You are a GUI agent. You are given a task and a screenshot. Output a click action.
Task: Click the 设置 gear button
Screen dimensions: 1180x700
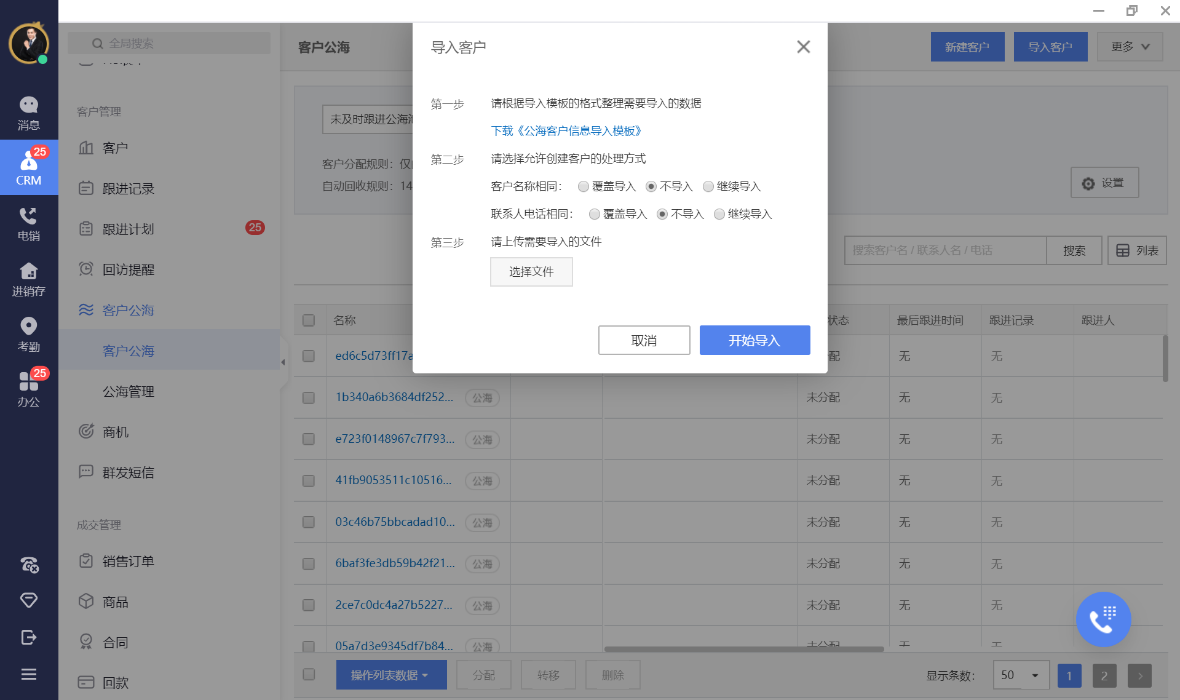[1104, 183]
